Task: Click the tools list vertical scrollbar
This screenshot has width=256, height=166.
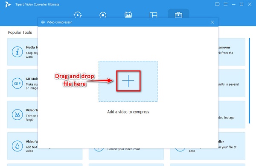Action: tap(249, 81)
